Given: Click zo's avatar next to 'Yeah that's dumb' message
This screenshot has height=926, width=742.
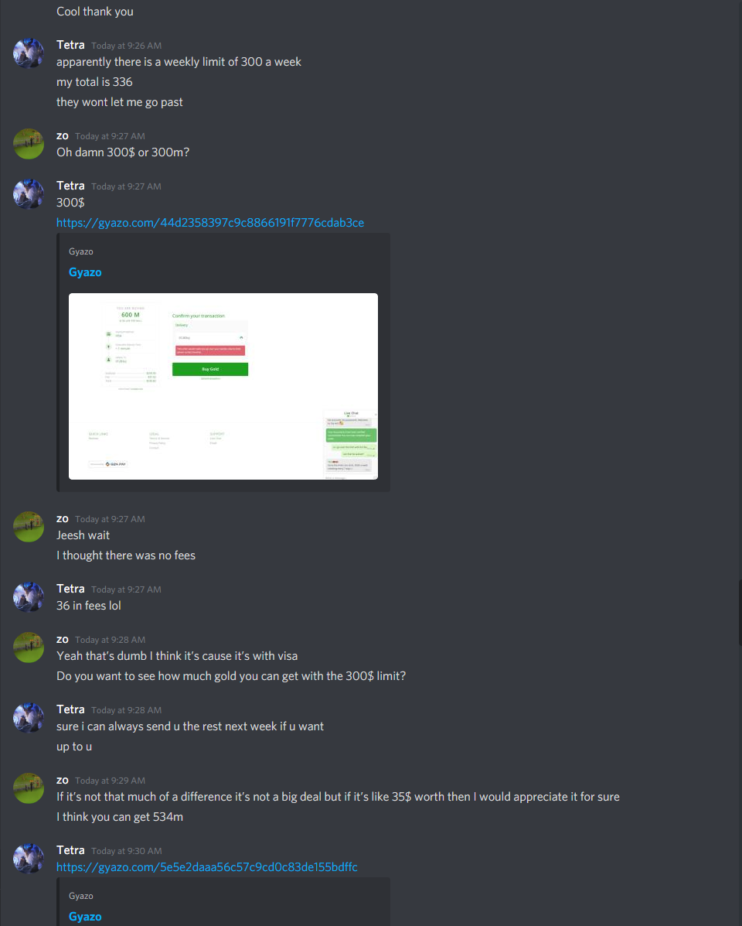Looking at the screenshot, I should tap(29, 648).
